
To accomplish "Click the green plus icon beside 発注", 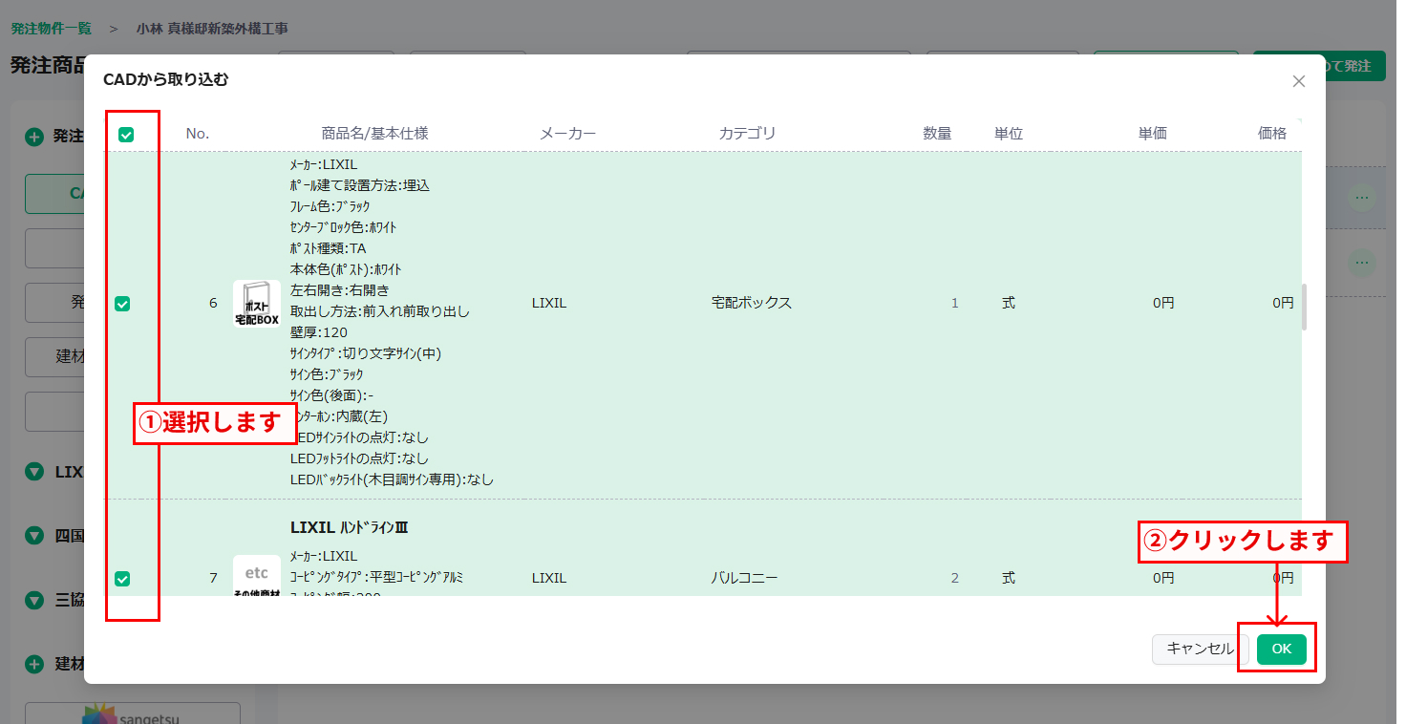I will tap(34, 137).
